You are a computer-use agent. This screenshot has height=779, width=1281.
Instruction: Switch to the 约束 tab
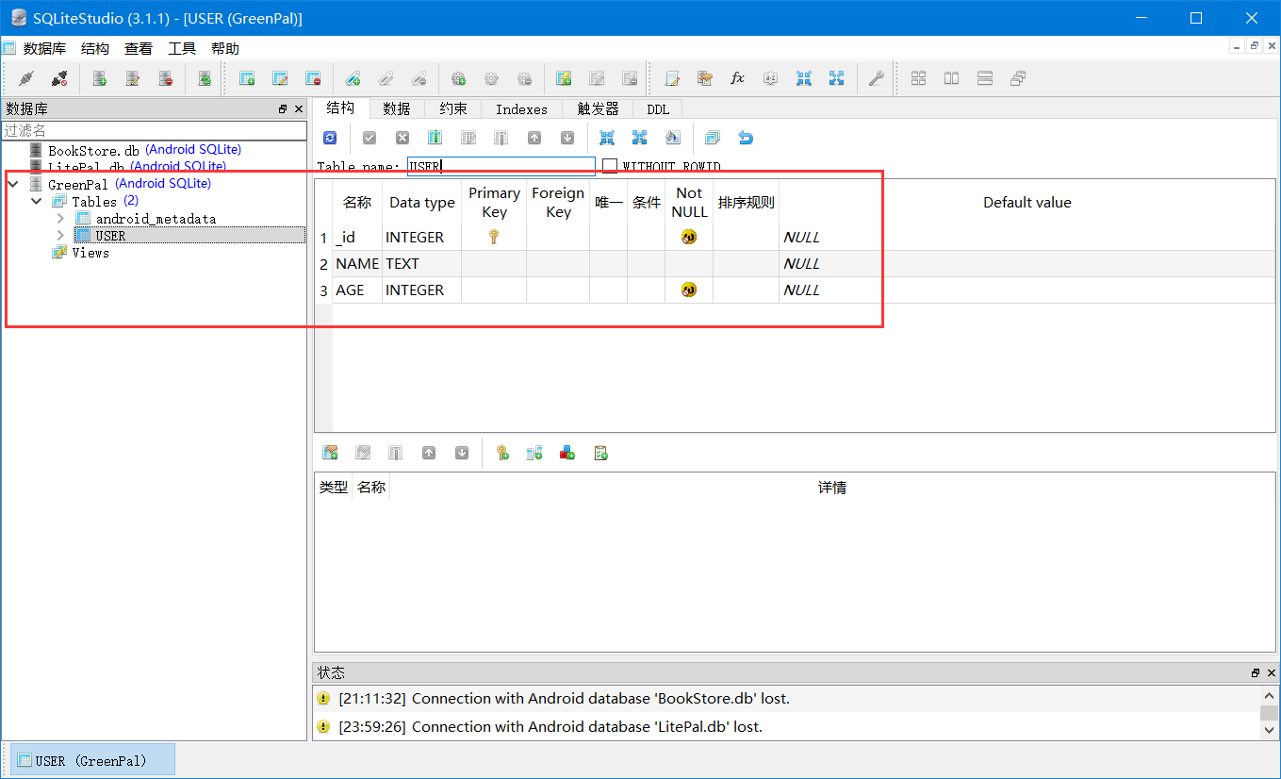pyautogui.click(x=453, y=109)
